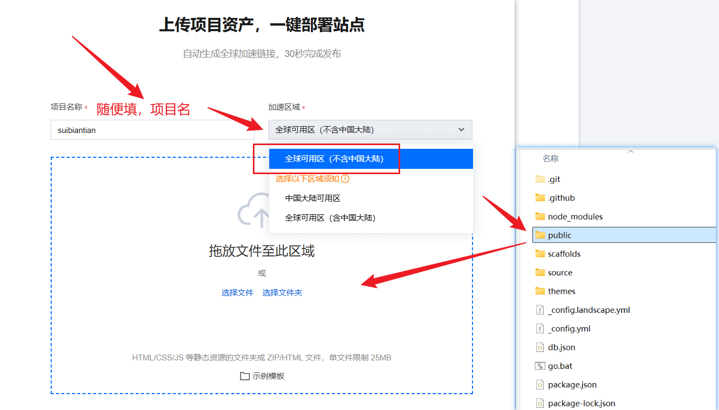
Task: Click the go.bat file icon
Action: pyautogui.click(x=540, y=366)
